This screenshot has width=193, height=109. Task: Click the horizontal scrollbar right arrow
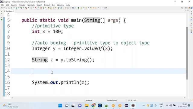pyautogui.click(x=184, y=98)
